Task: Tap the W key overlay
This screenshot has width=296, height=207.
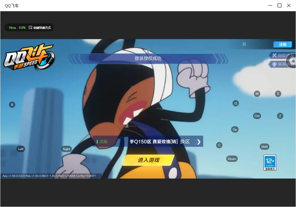Action: (x=257, y=94)
